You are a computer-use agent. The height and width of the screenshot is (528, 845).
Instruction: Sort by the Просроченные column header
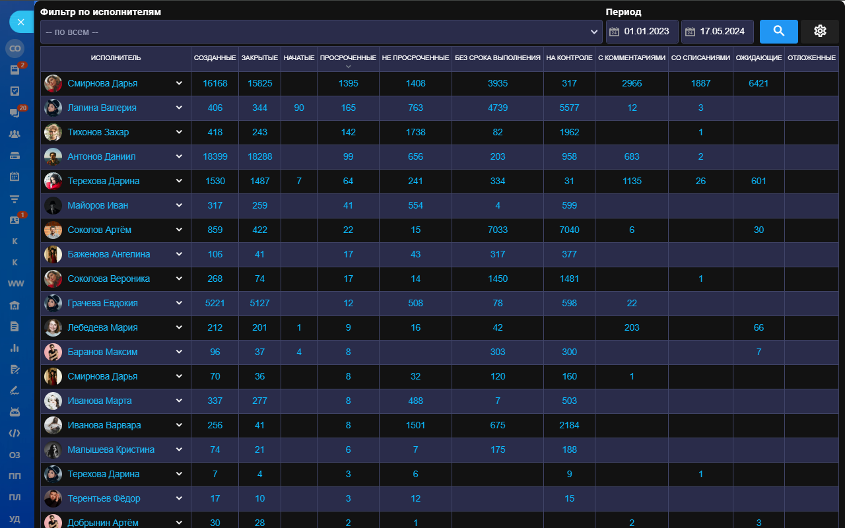(348, 58)
